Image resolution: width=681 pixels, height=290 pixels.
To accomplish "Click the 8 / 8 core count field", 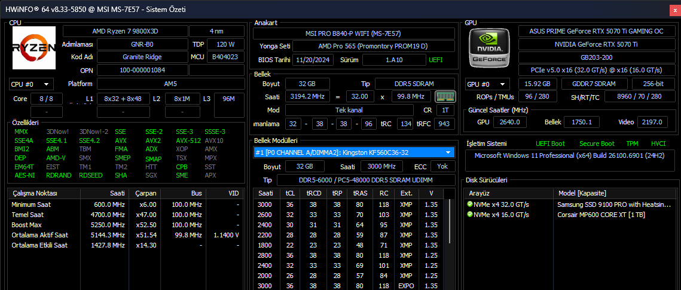I will [46, 99].
